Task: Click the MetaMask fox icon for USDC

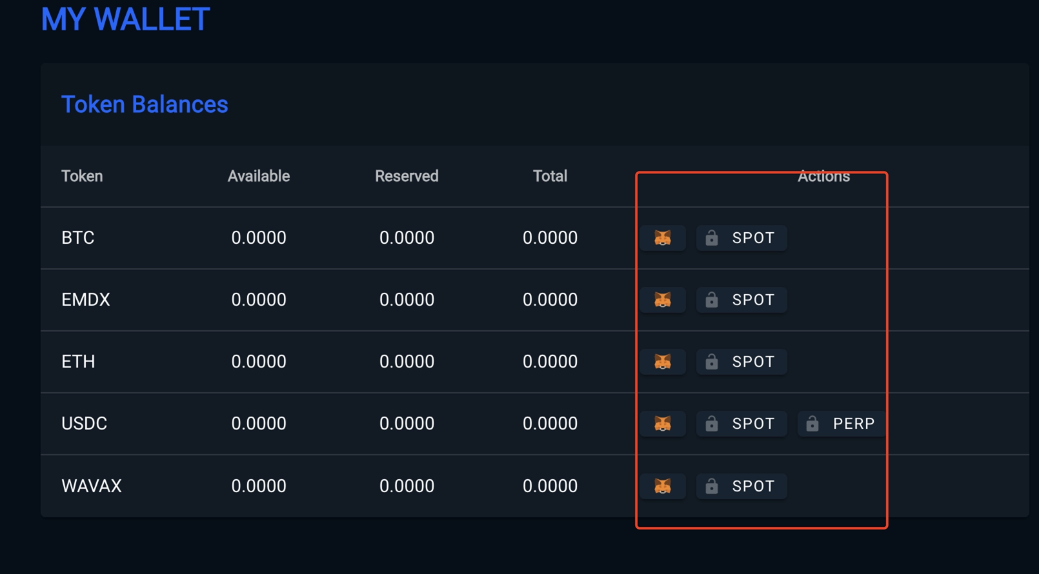Action: click(x=663, y=424)
